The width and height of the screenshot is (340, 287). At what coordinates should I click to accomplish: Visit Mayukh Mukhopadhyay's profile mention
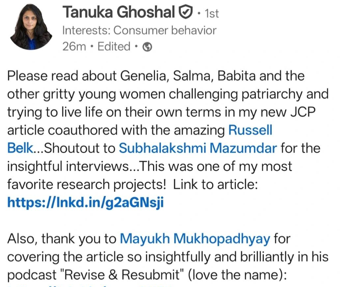195,239
